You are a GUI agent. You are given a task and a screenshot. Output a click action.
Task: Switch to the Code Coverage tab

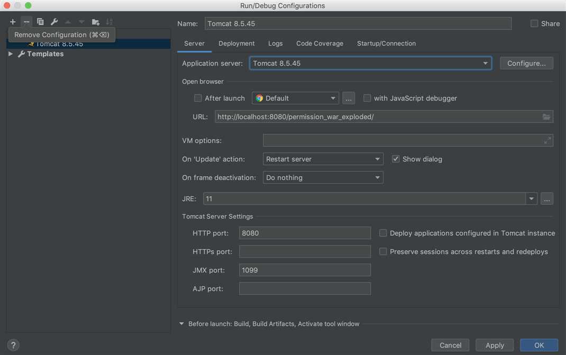click(319, 43)
